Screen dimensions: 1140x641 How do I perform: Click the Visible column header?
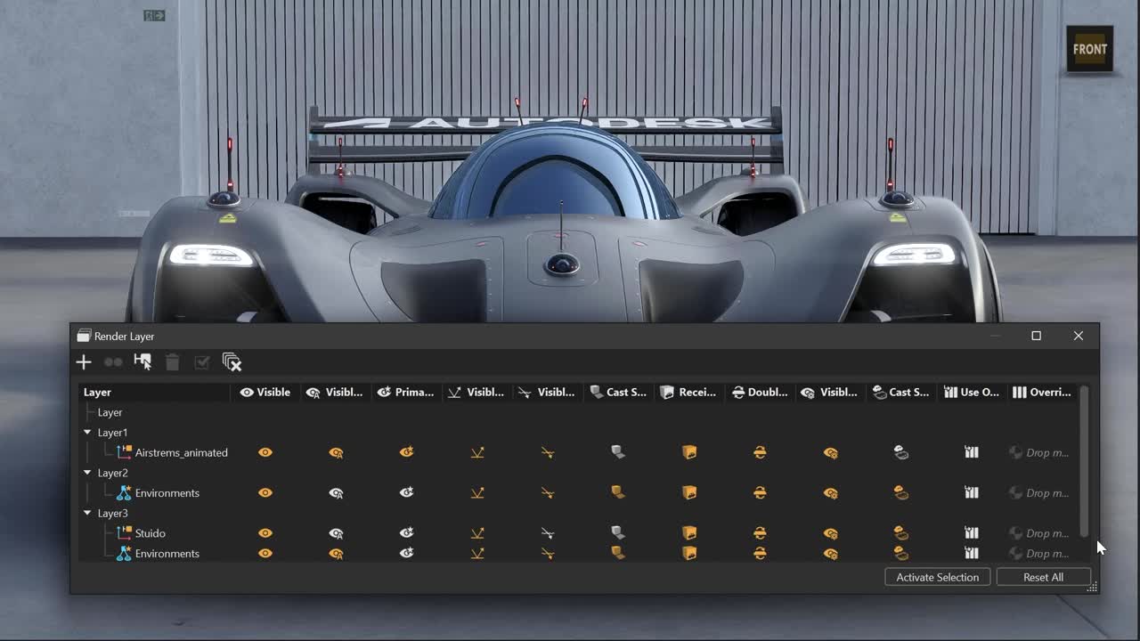265,392
